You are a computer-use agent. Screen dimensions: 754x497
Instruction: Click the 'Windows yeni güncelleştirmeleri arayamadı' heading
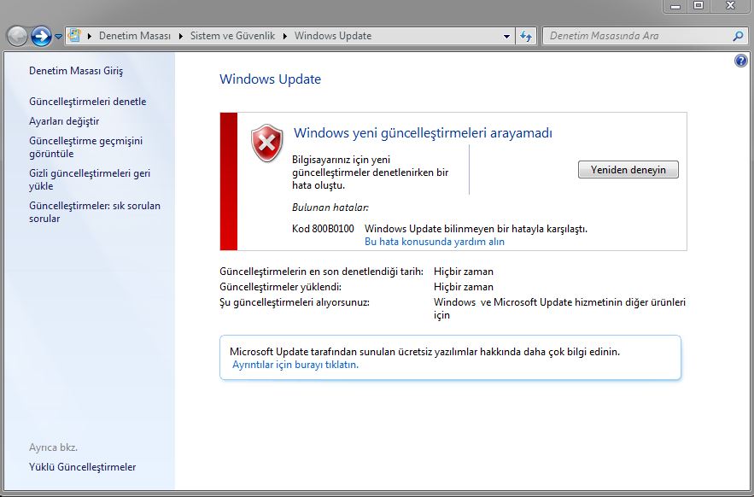tap(423, 133)
